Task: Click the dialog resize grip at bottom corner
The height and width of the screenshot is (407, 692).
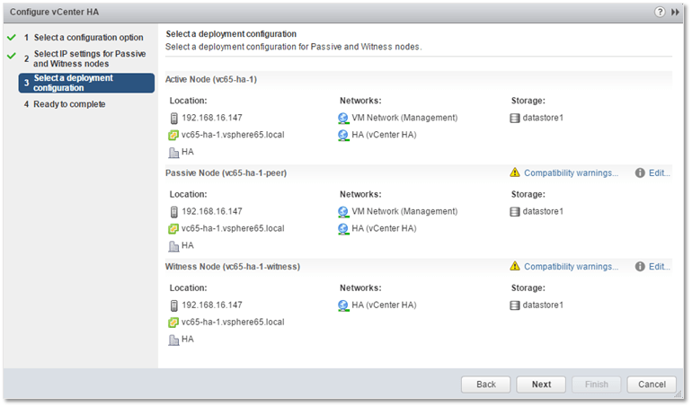Action: point(679,394)
